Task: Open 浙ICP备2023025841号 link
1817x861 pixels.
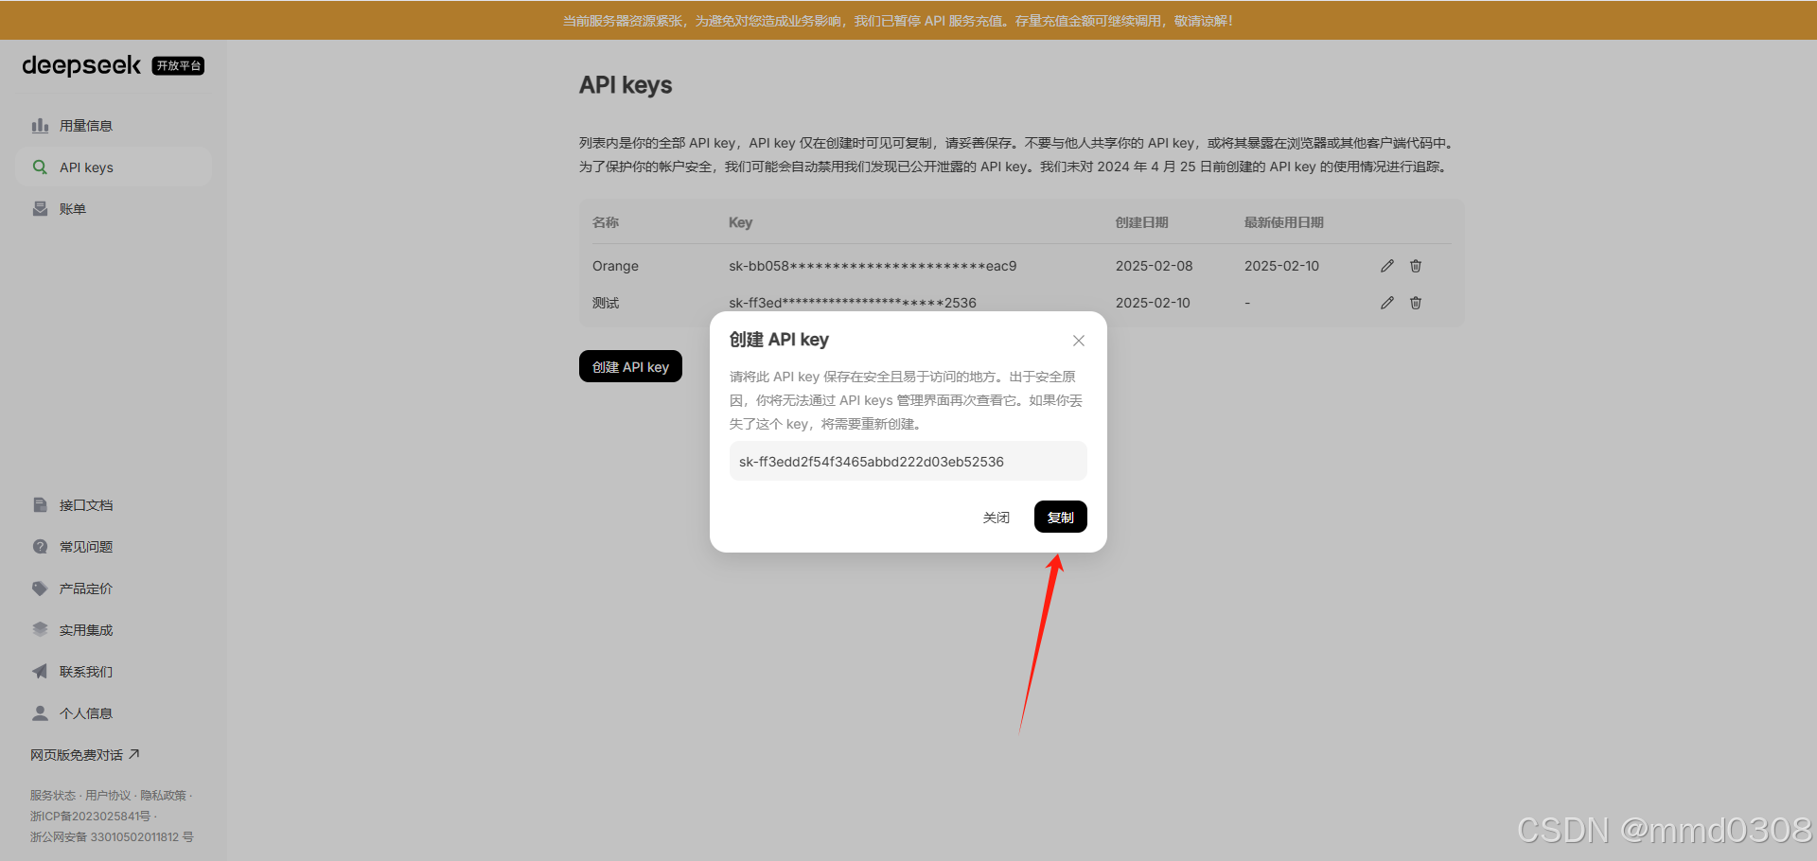Action: tap(90, 817)
